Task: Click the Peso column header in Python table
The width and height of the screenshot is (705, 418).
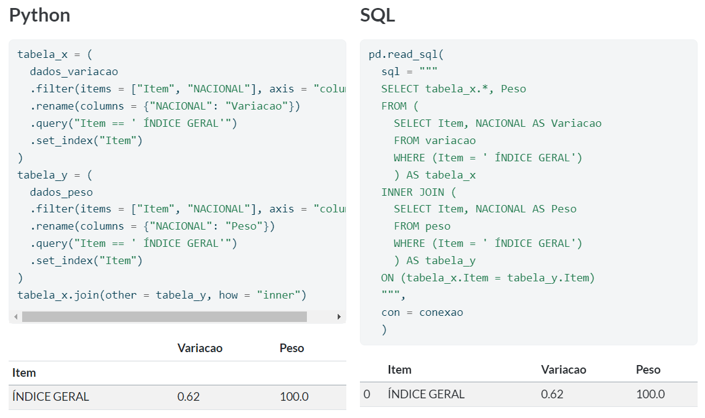Action: point(291,348)
